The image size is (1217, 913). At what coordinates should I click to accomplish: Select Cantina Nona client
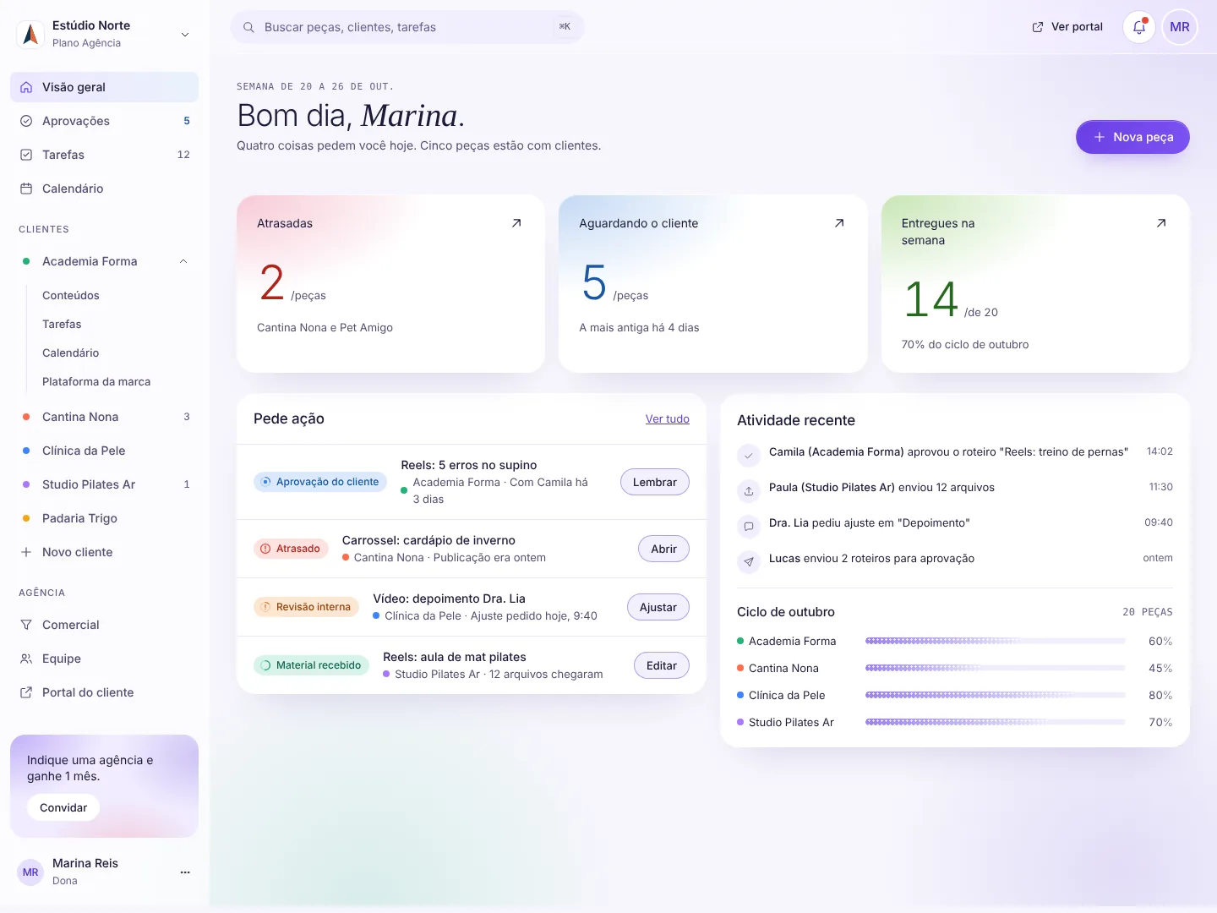pos(104,417)
